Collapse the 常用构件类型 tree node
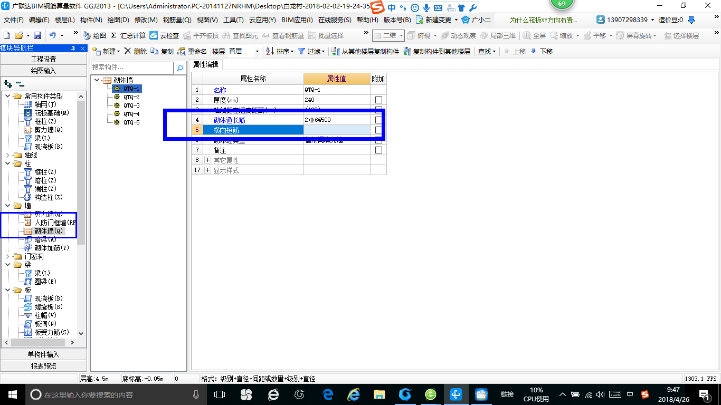This screenshot has height=405, width=721. click(x=8, y=96)
